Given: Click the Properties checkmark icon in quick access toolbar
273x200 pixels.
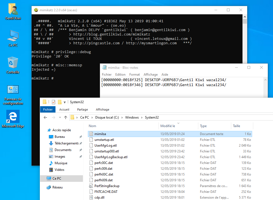Looking at the screenshot, I should (x=54, y=102).
